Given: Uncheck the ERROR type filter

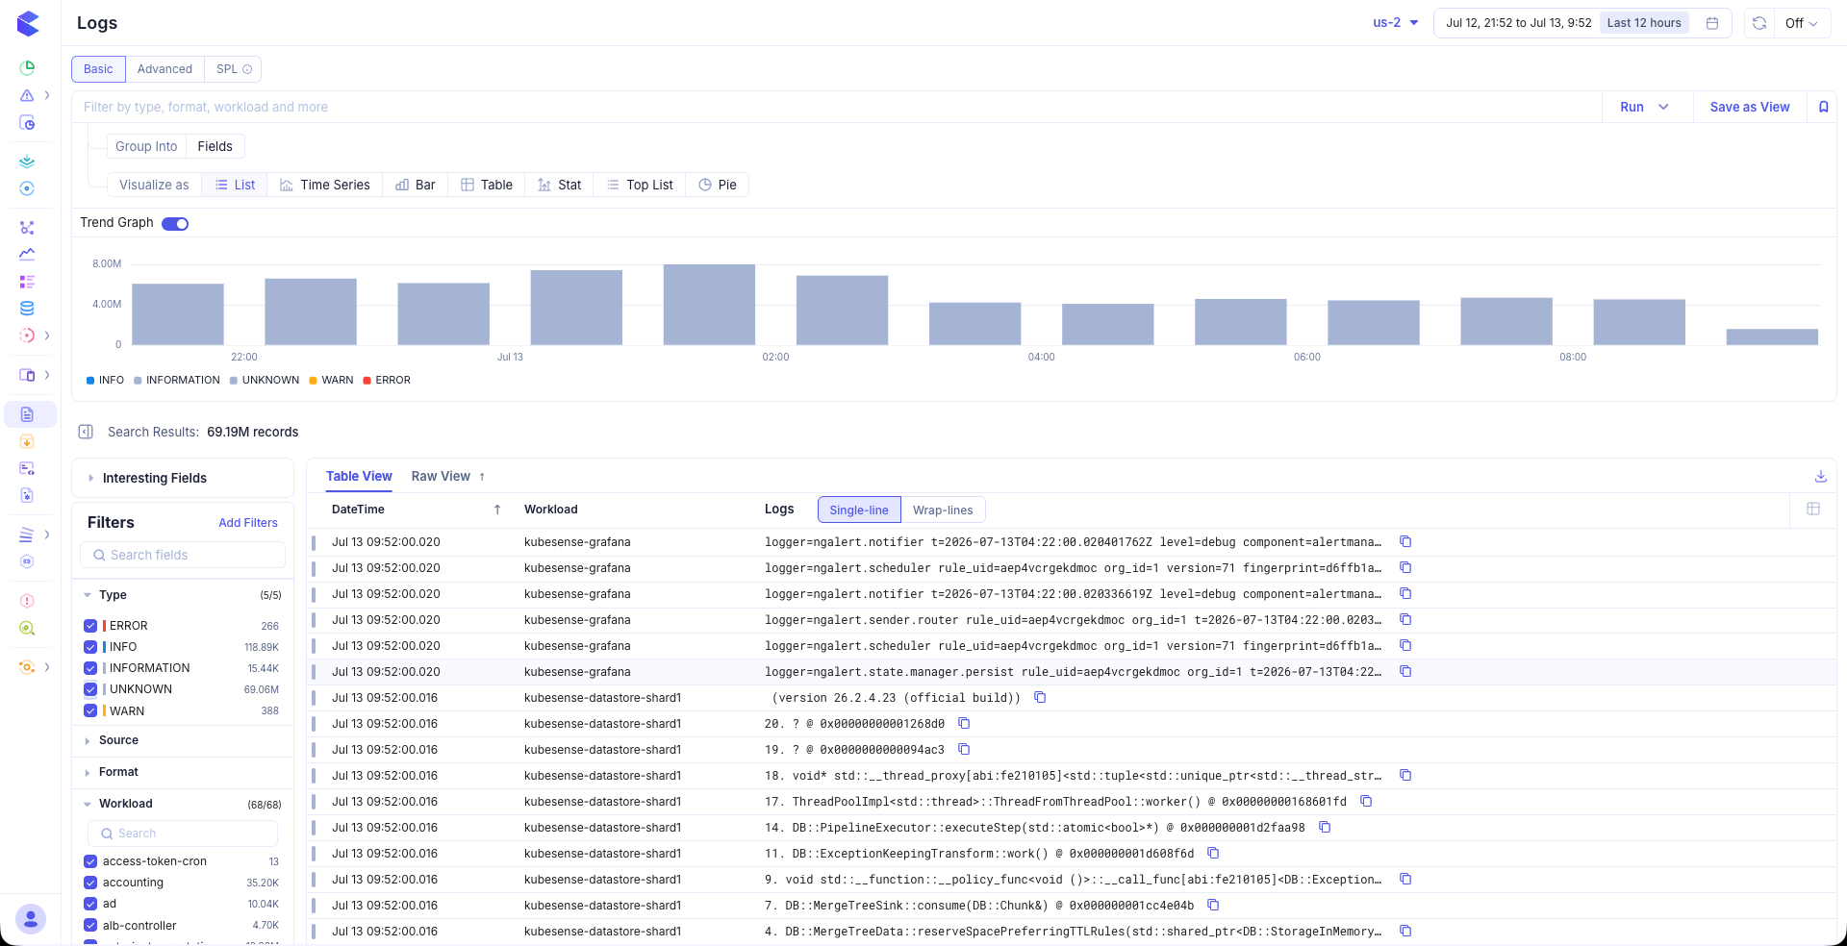Looking at the screenshot, I should [x=90, y=625].
